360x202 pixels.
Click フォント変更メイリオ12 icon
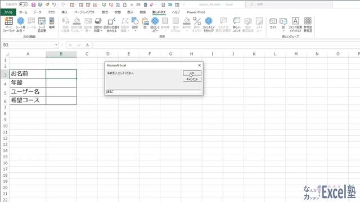[x=295, y=25]
